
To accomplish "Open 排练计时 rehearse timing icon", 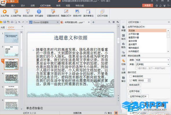I will (x=77, y=12).
